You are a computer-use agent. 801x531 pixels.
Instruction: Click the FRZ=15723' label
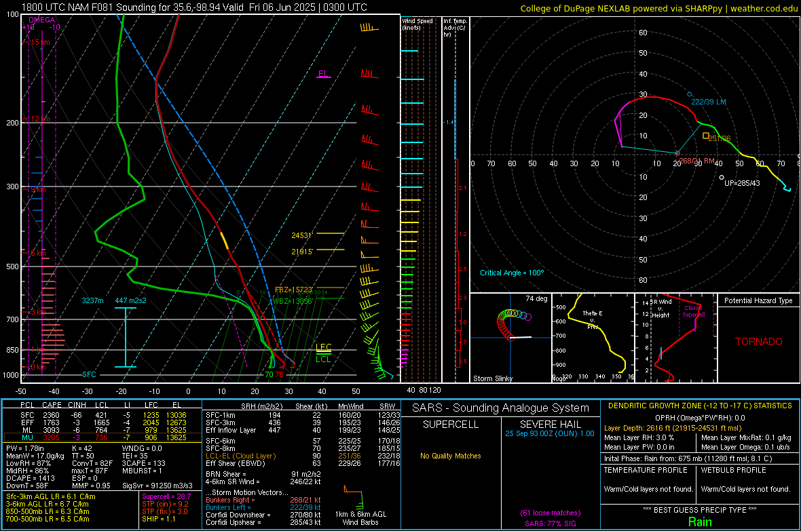(293, 290)
